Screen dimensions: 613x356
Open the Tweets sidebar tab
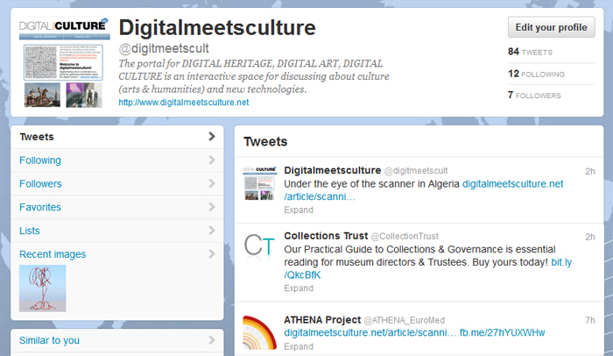(x=37, y=137)
